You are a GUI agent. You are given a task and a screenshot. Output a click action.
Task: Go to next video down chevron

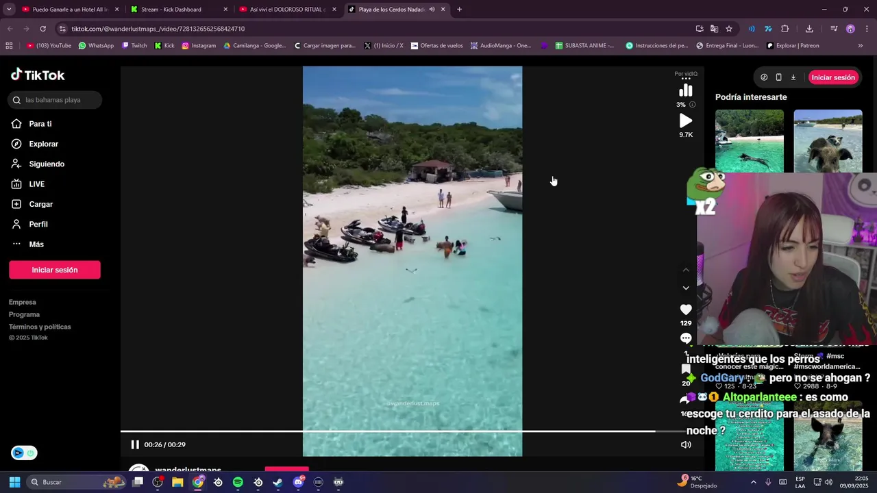686,288
